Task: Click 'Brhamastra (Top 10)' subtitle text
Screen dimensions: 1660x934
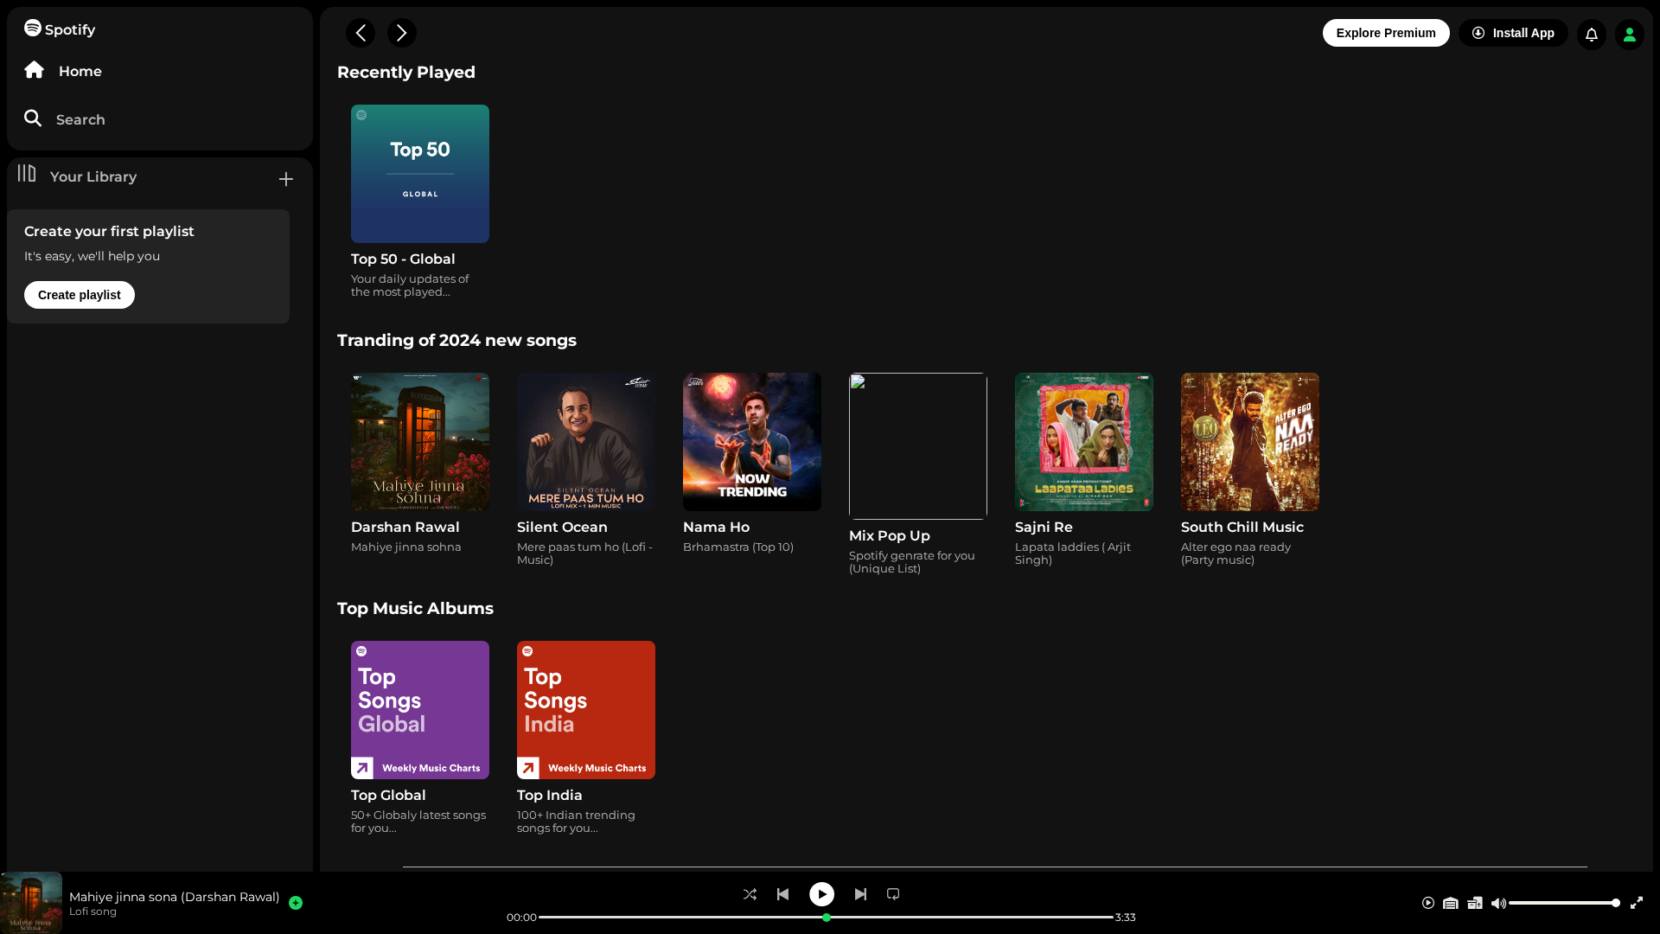Action: (738, 547)
